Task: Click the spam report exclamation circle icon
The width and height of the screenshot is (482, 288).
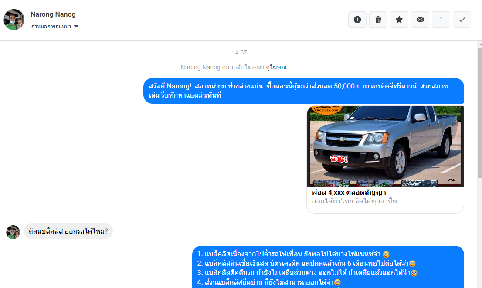Action: point(357,20)
